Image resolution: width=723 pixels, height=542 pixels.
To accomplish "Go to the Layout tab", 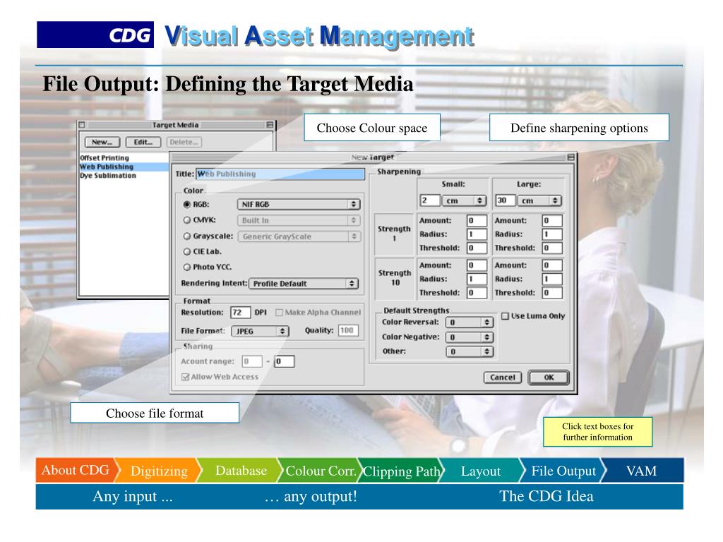I will point(480,471).
